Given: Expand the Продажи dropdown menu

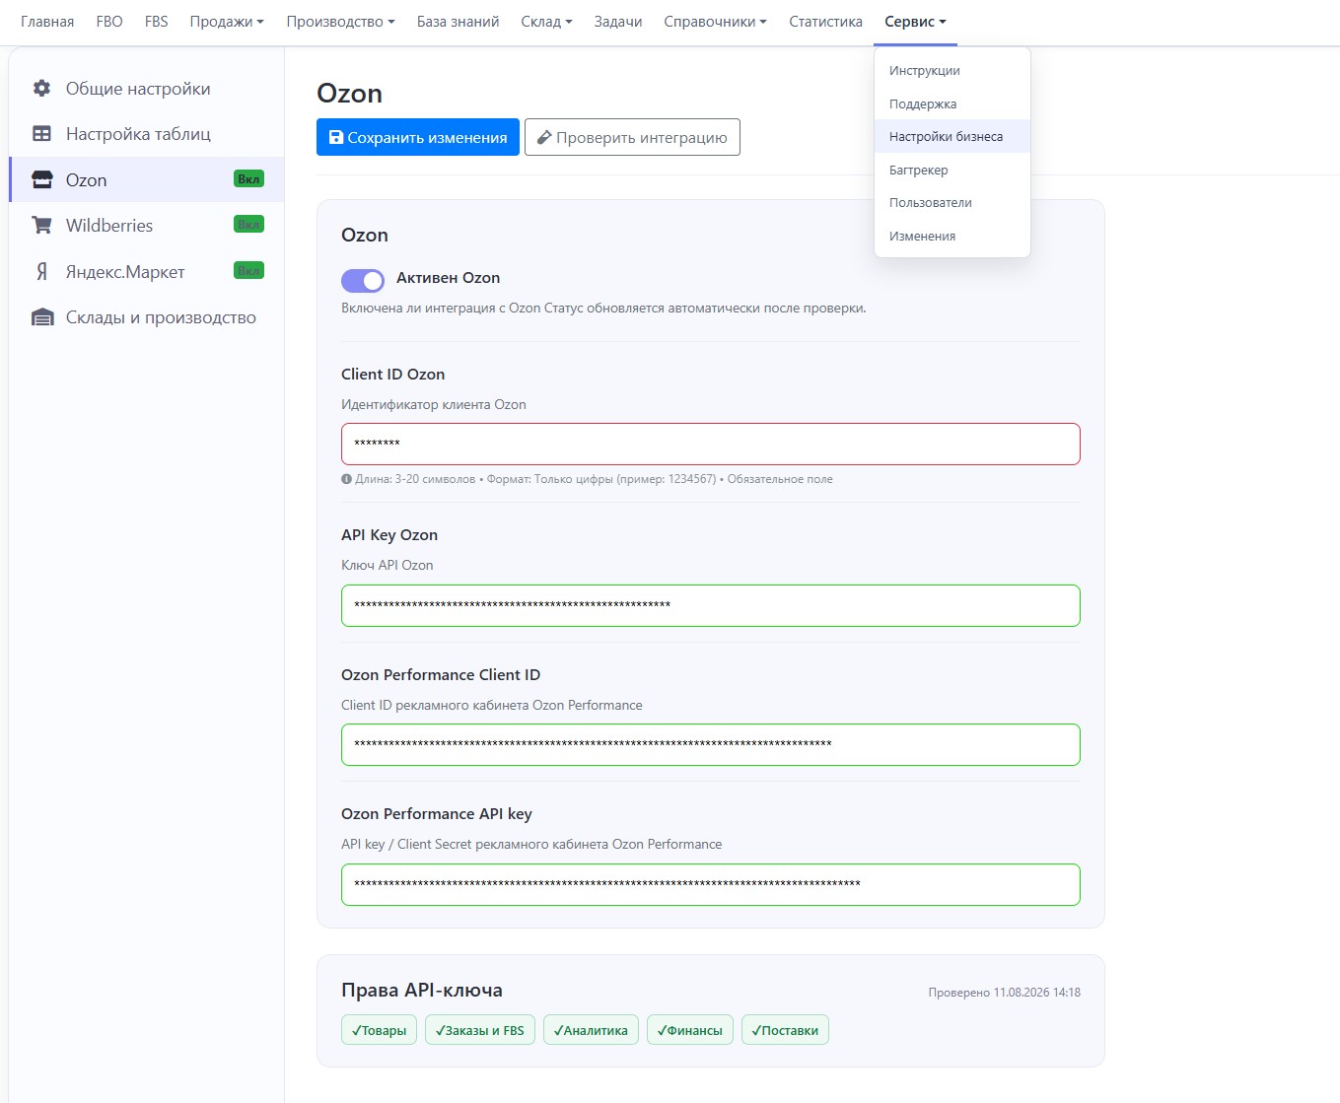Looking at the screenshot, I should [x=227, y=22].
